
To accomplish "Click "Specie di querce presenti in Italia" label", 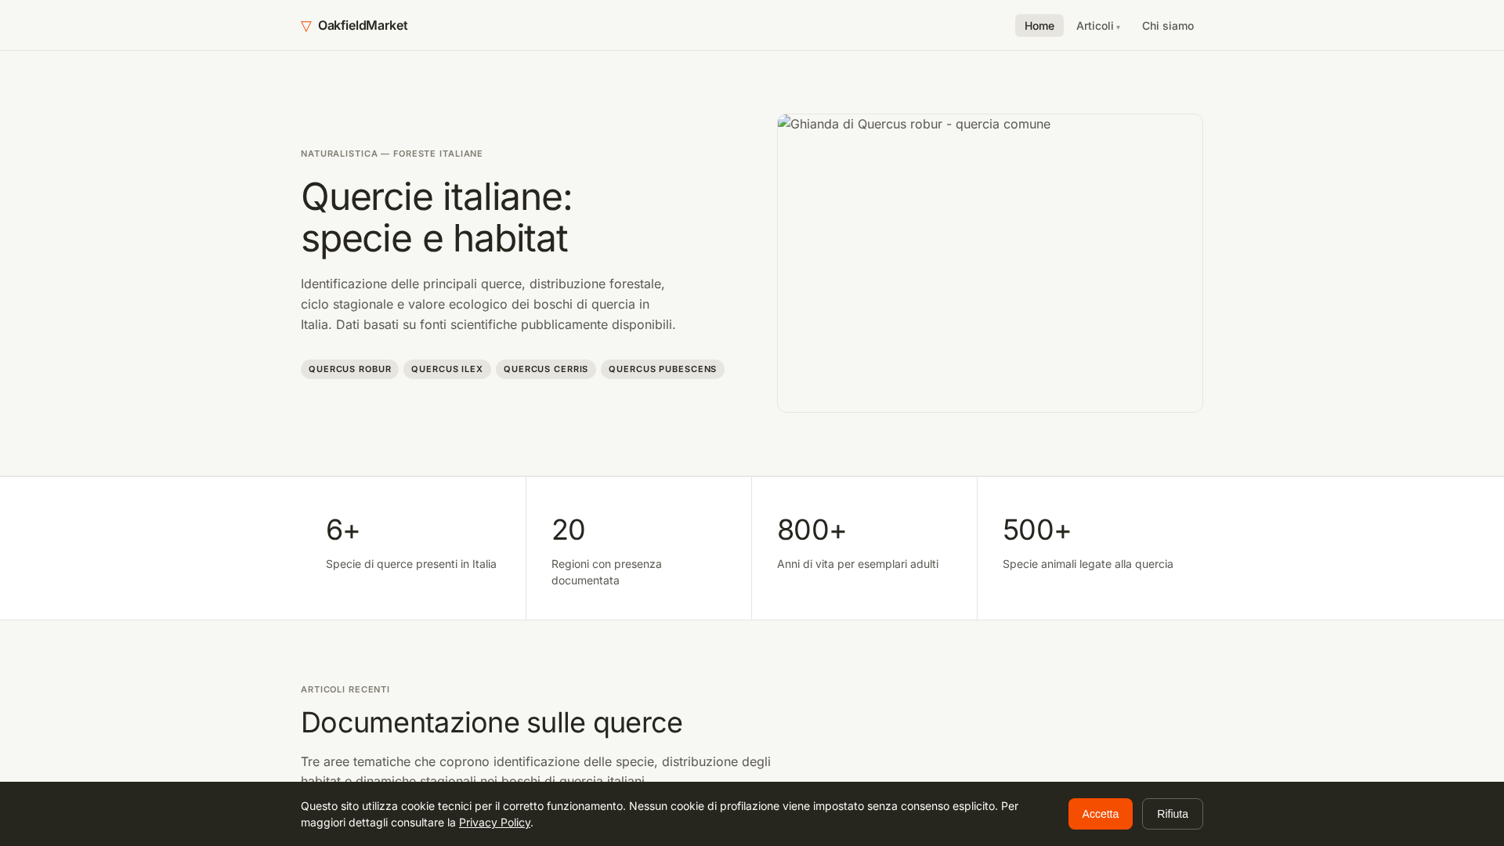I will tap(411, 564).
